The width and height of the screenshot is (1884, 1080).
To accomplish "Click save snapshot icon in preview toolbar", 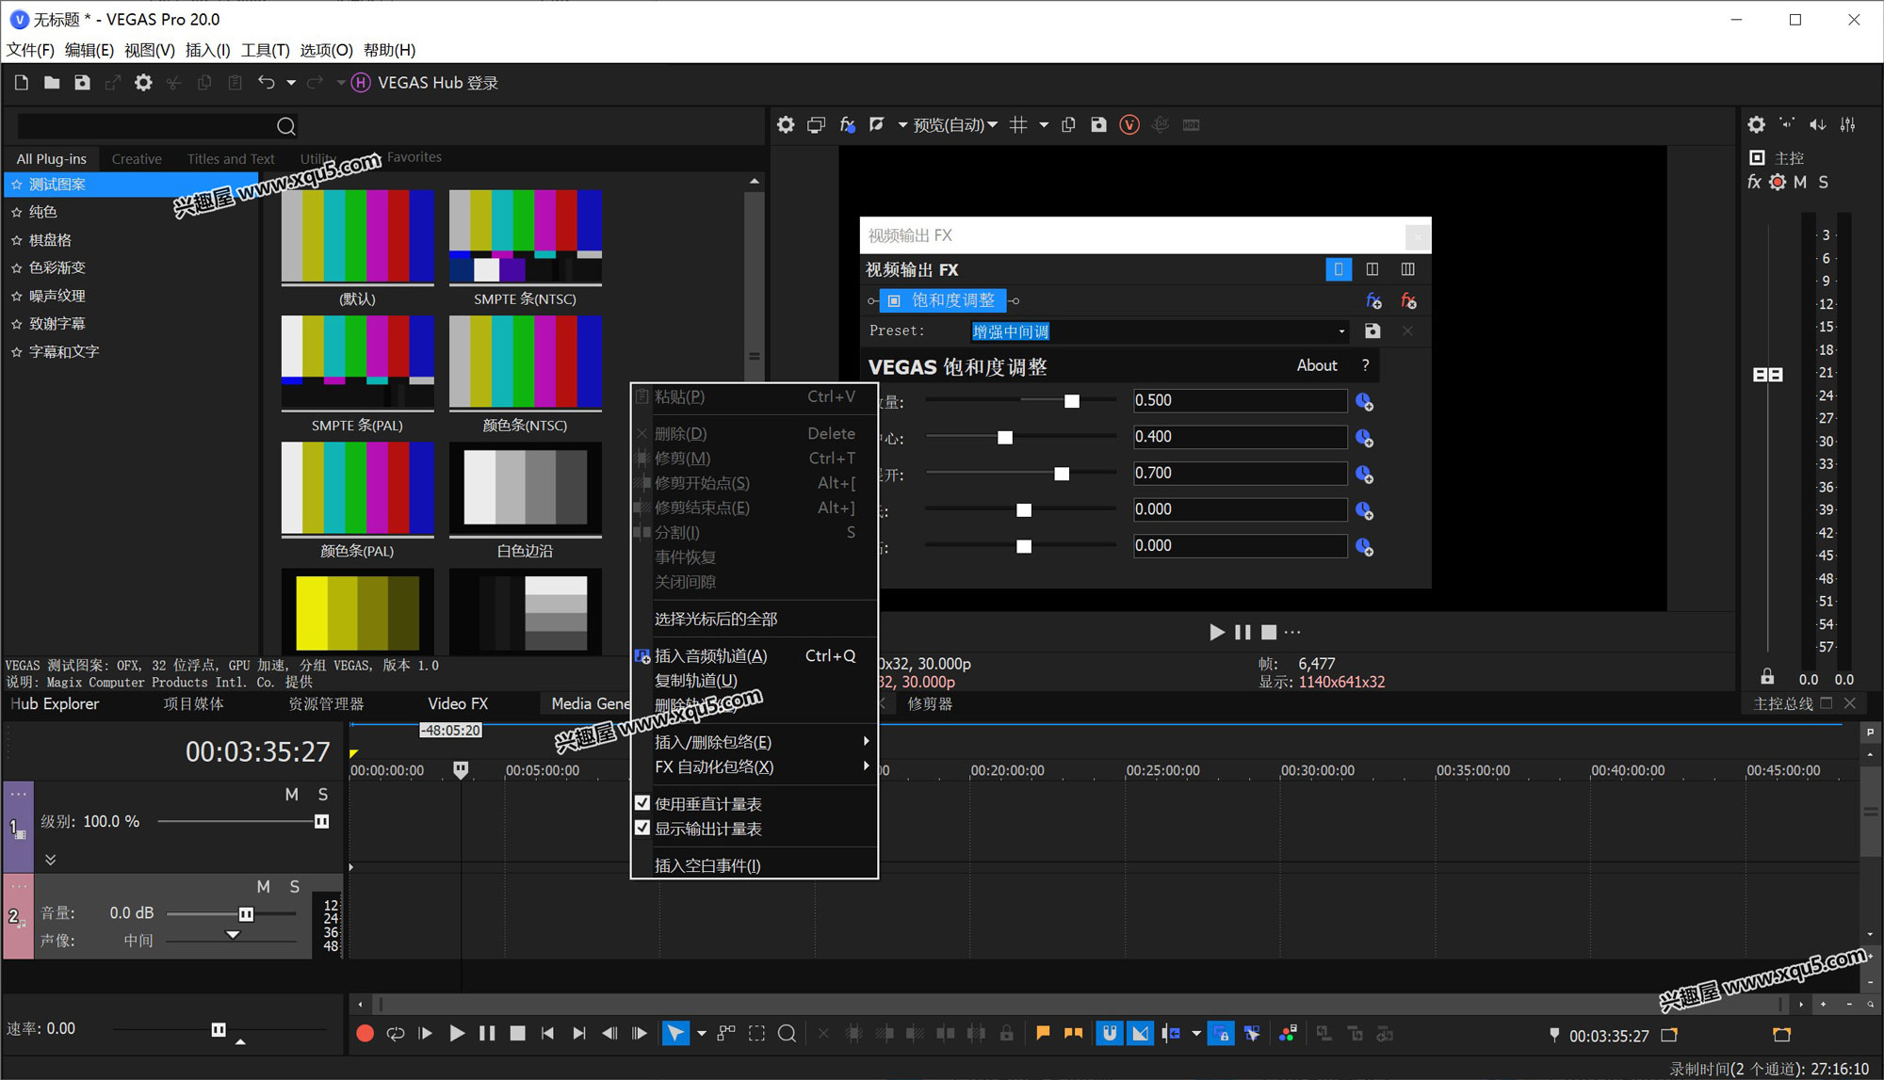I will pos(1098,124).
